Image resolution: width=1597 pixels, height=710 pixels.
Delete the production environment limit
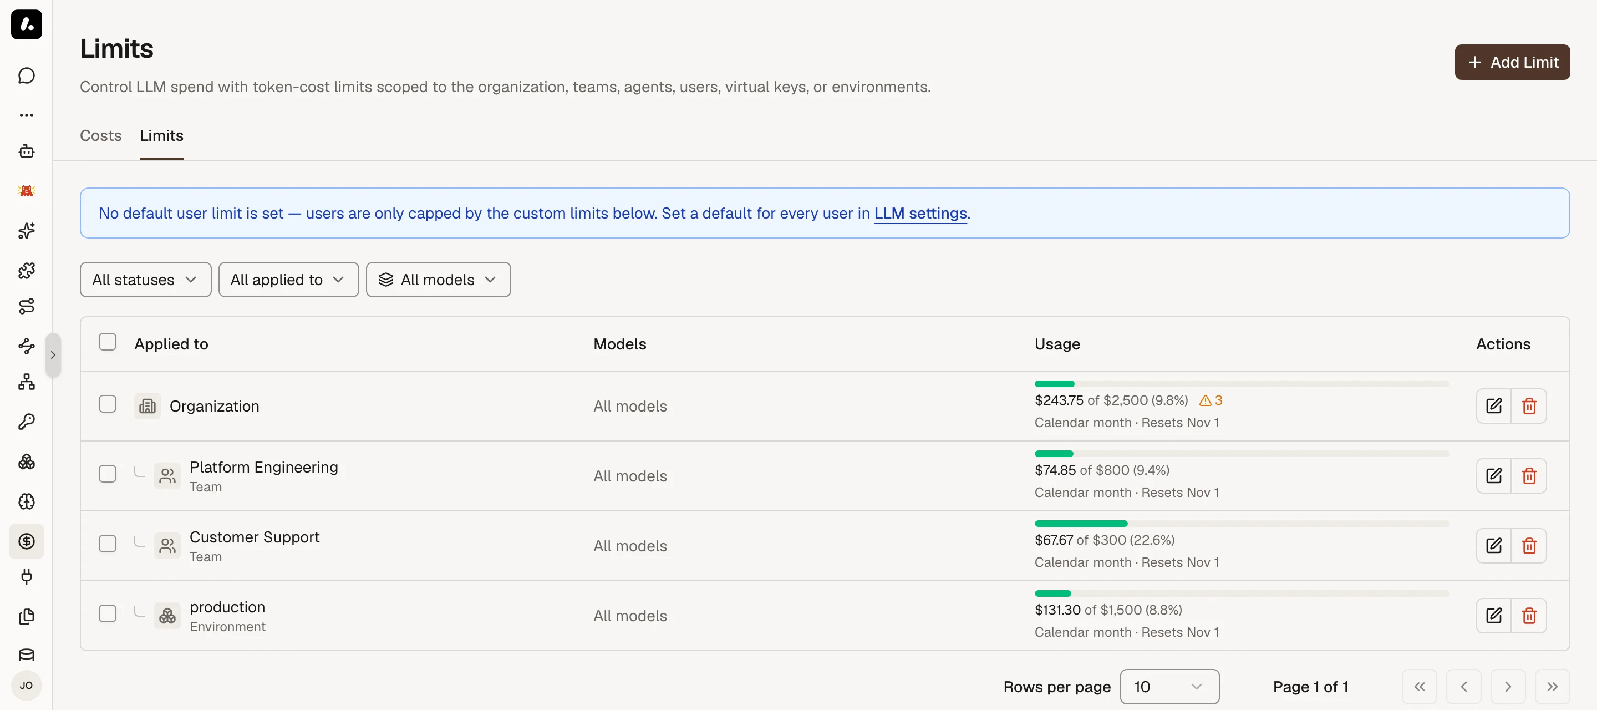1529,616
